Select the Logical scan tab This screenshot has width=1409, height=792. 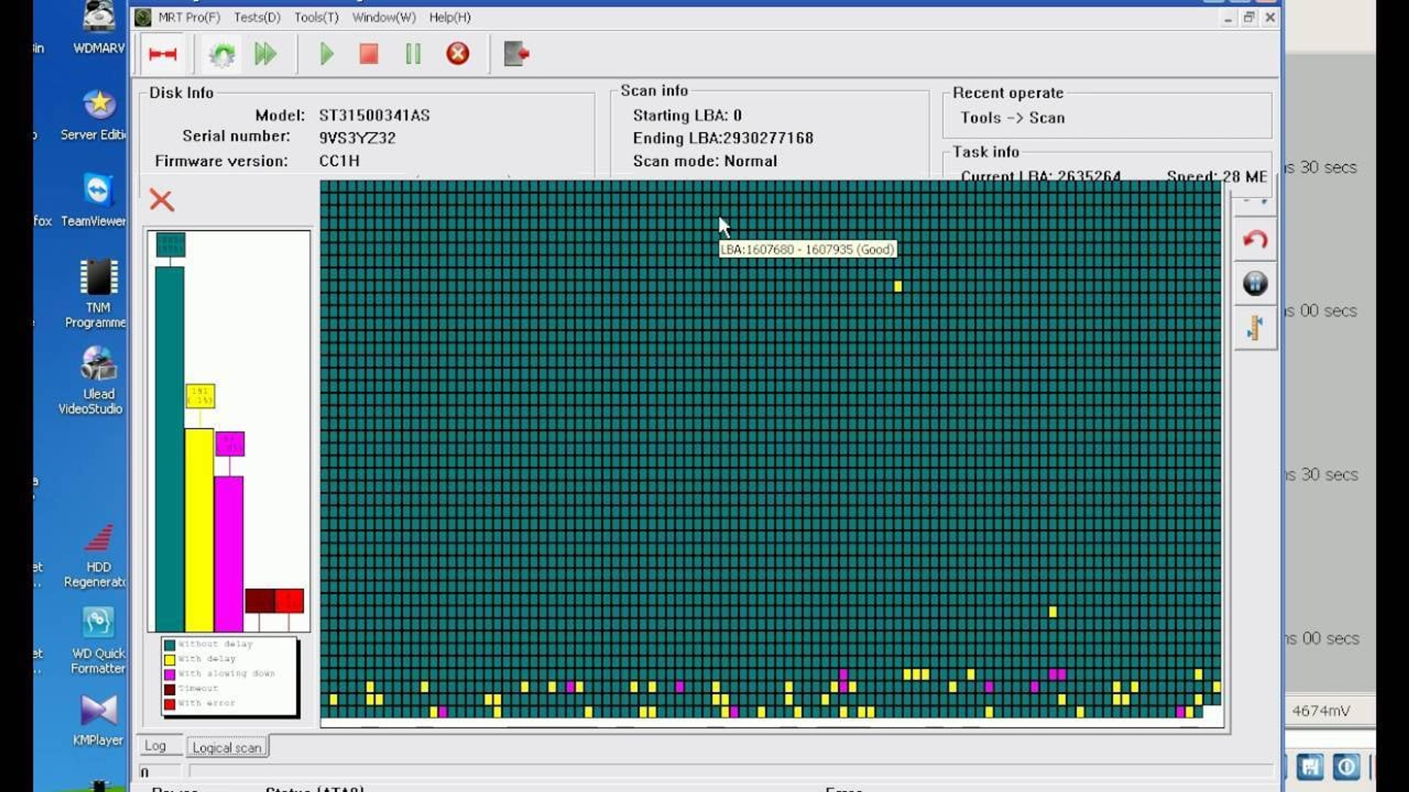(x=227, y=747)
